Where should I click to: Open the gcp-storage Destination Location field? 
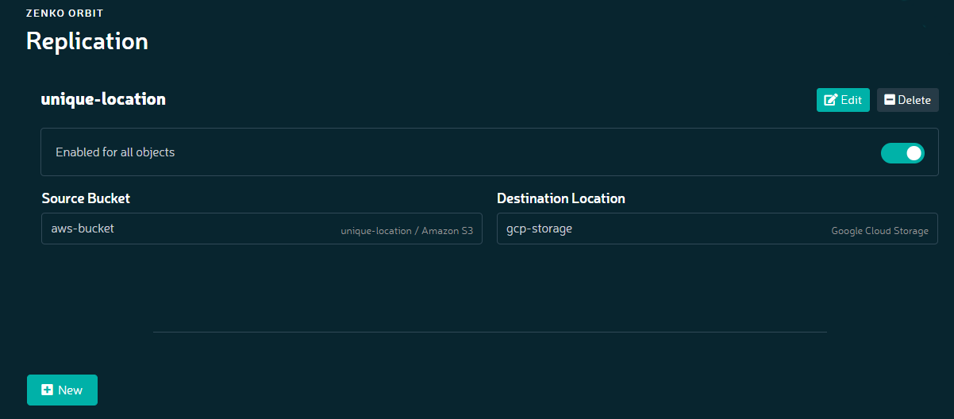point(717,229)
